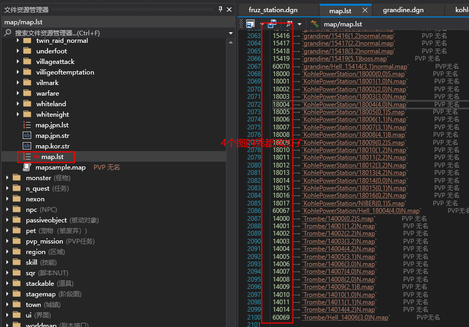
Task: Click the region folder icon
Action: click(x=17, y=251)
